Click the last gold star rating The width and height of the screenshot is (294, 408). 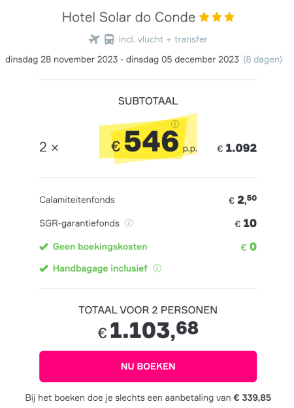click(229, 18)
